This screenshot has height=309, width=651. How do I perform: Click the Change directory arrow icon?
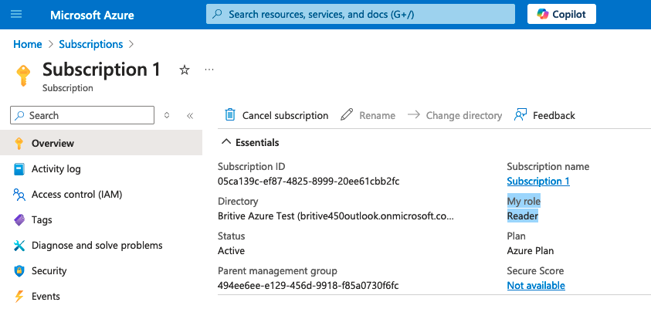(413, 114)
